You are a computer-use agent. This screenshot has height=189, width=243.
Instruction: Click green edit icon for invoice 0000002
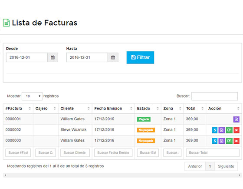coord(229,130)
